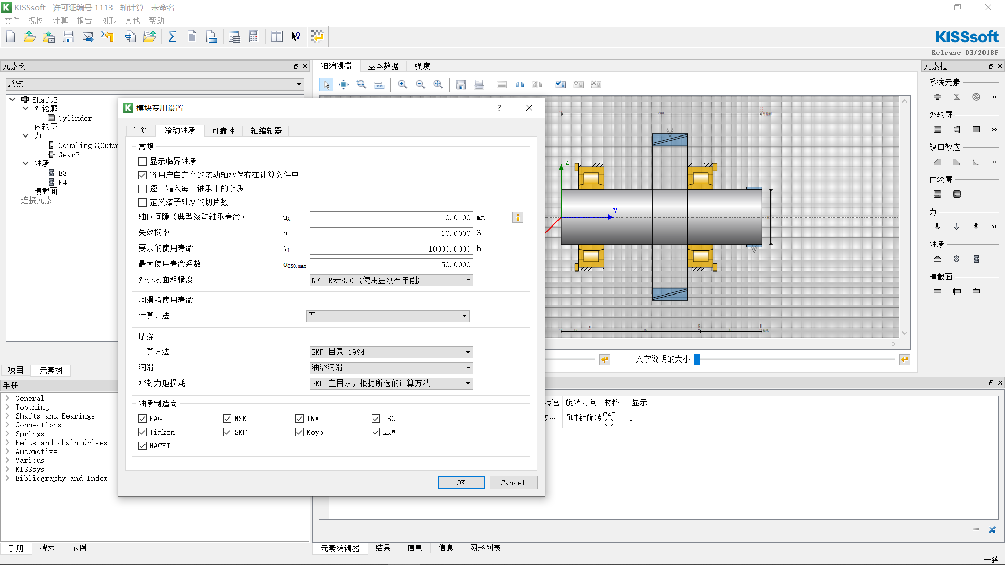
Task: Uncheck the FAG manufacturer checkbox
Action: (142, 419)
